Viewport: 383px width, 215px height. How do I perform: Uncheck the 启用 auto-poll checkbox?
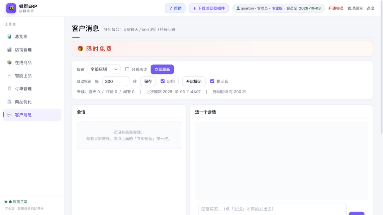click(162, 81)
